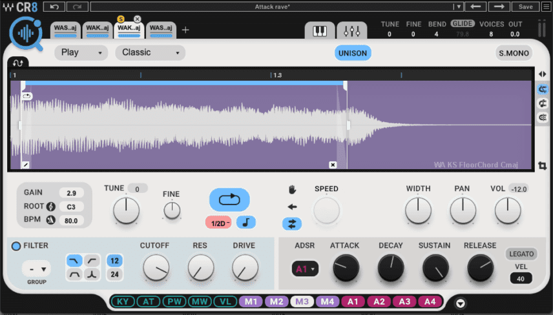Open the Play mode dropdown
This screenshot has height=315, width=553.
point(81,52)
